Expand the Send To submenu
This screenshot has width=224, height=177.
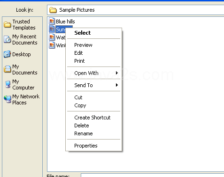pos(93,85)
